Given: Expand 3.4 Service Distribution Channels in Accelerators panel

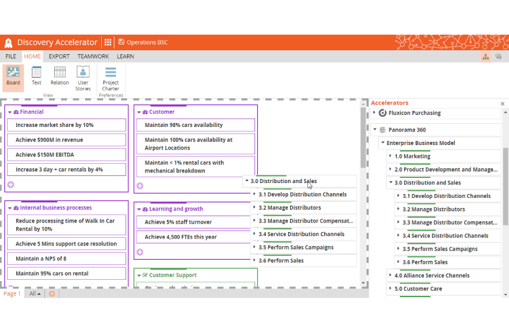Looking at the screenshot, I should click(398, 235).
